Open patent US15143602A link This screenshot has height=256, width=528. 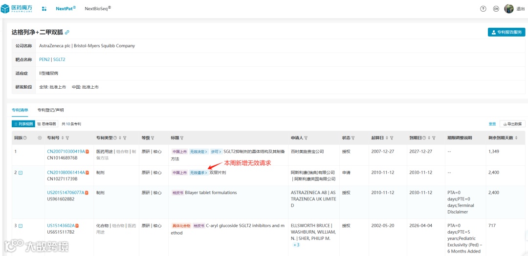click(x=61, y=226)
